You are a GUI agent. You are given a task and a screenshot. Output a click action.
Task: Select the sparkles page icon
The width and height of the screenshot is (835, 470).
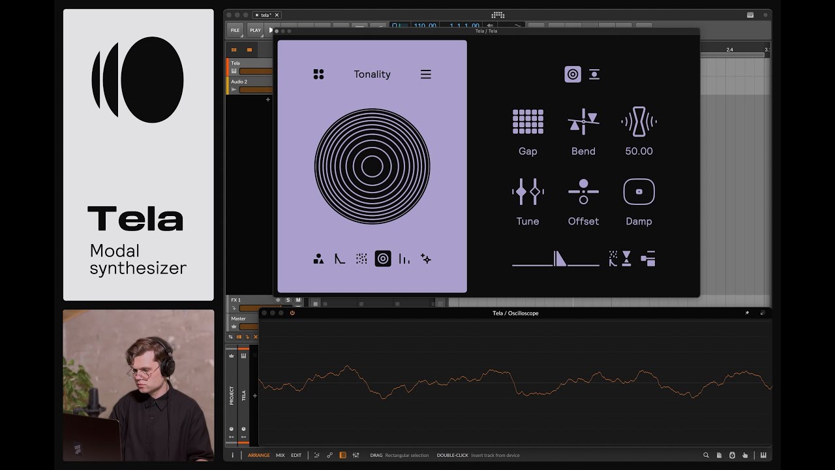pos(426,259)
